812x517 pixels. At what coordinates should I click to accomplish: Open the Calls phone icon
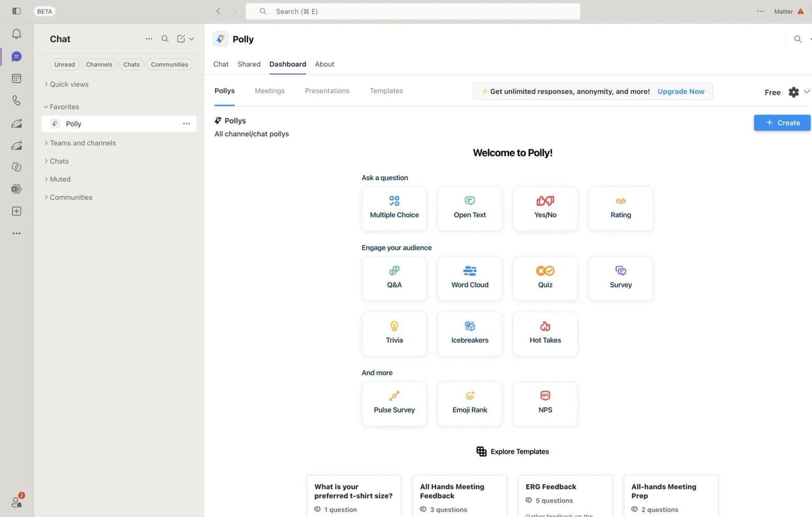tap(17, 100)
